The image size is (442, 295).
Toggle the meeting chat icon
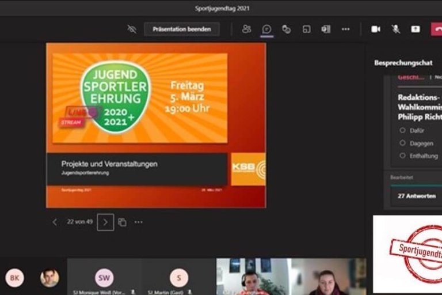tap(266, 29)
